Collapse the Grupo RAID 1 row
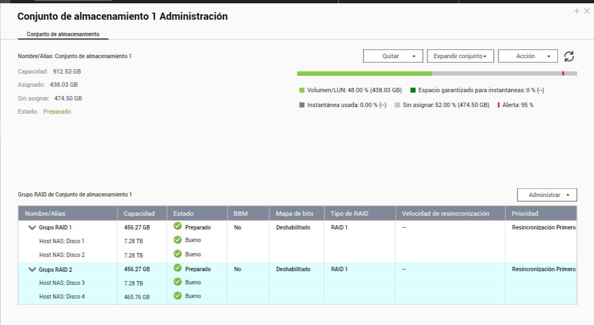594x325 pixels. (32, 227)
